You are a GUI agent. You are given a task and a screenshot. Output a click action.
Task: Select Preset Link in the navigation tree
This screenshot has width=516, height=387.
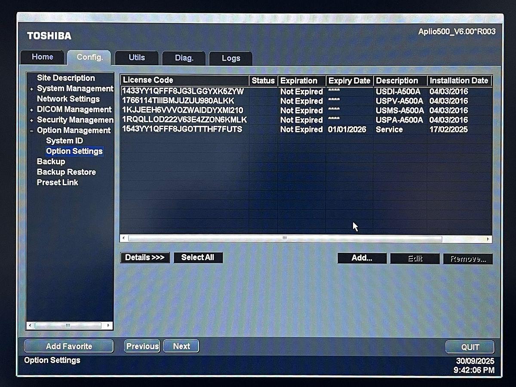coord(58,182)
